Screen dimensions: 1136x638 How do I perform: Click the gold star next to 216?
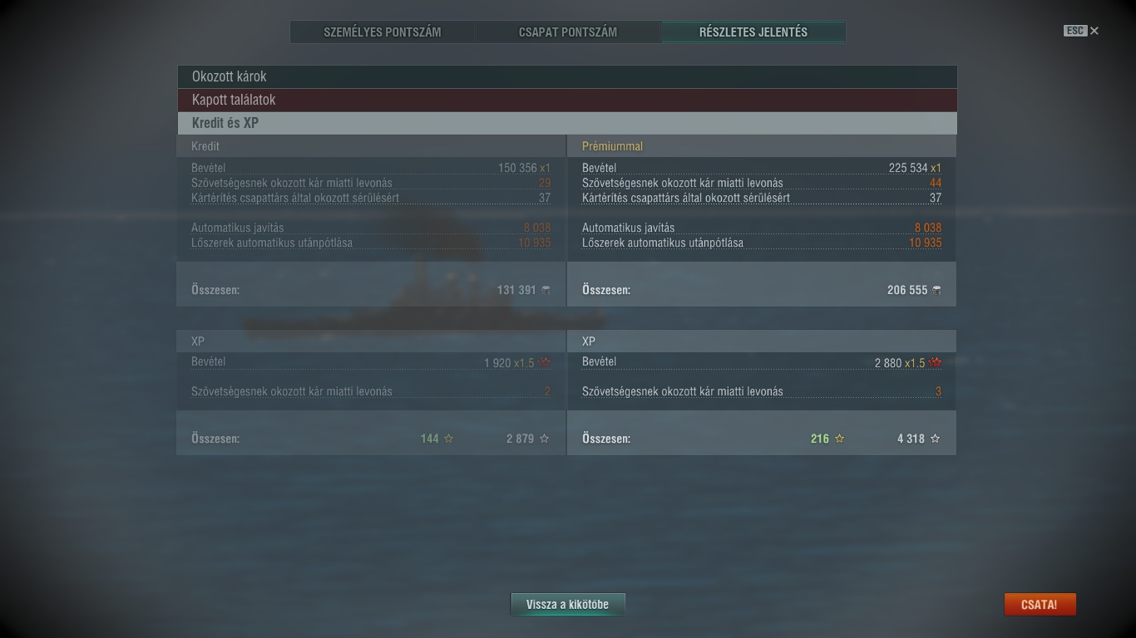pyautogui.click(x=839, y=439)
